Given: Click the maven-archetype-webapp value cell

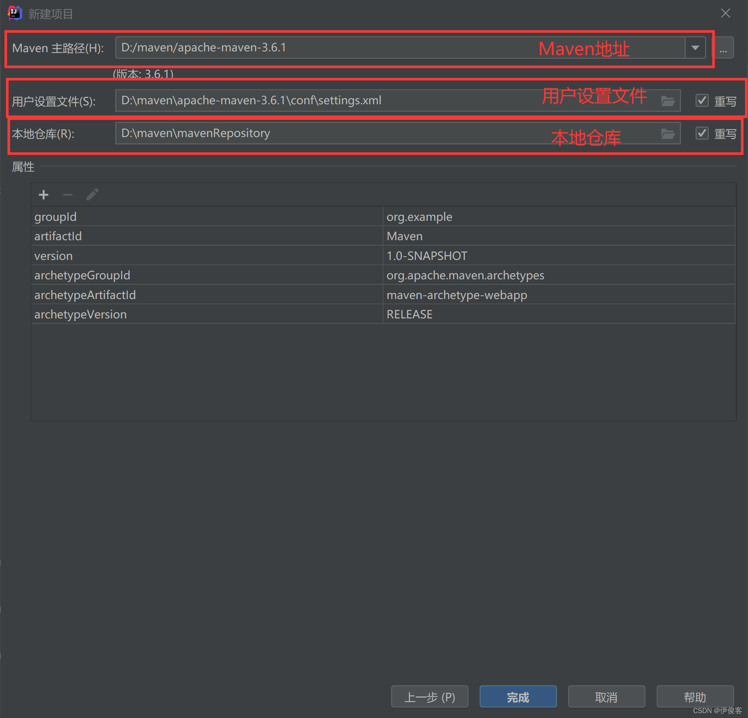Looking at the screenshot, I should tap(559, 295).
